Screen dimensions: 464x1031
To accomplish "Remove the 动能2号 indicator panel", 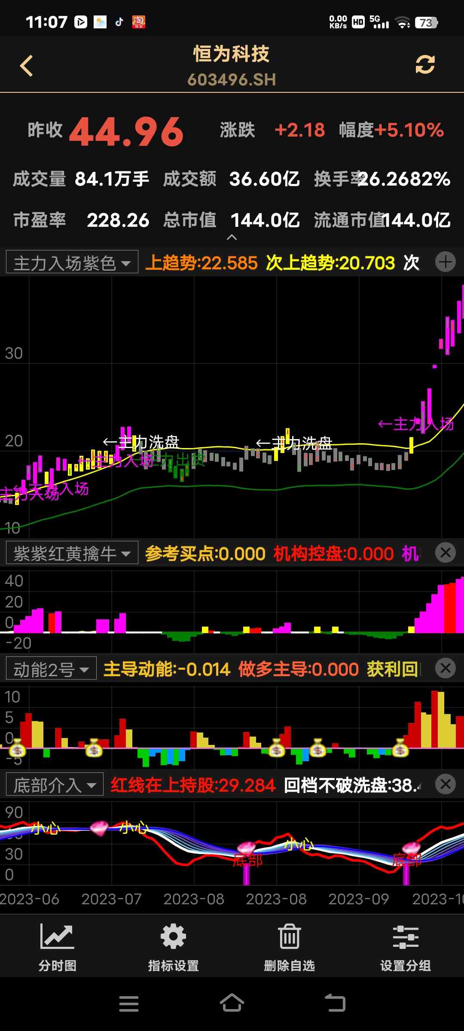I will [445, 668].
